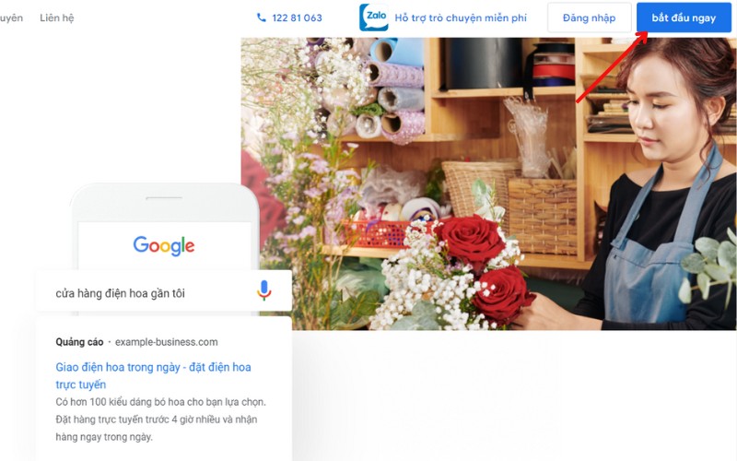This screenshot has height=461, width=737.
Task: Click the blue bắt đầu ngay button
Action: click(683, 18)
